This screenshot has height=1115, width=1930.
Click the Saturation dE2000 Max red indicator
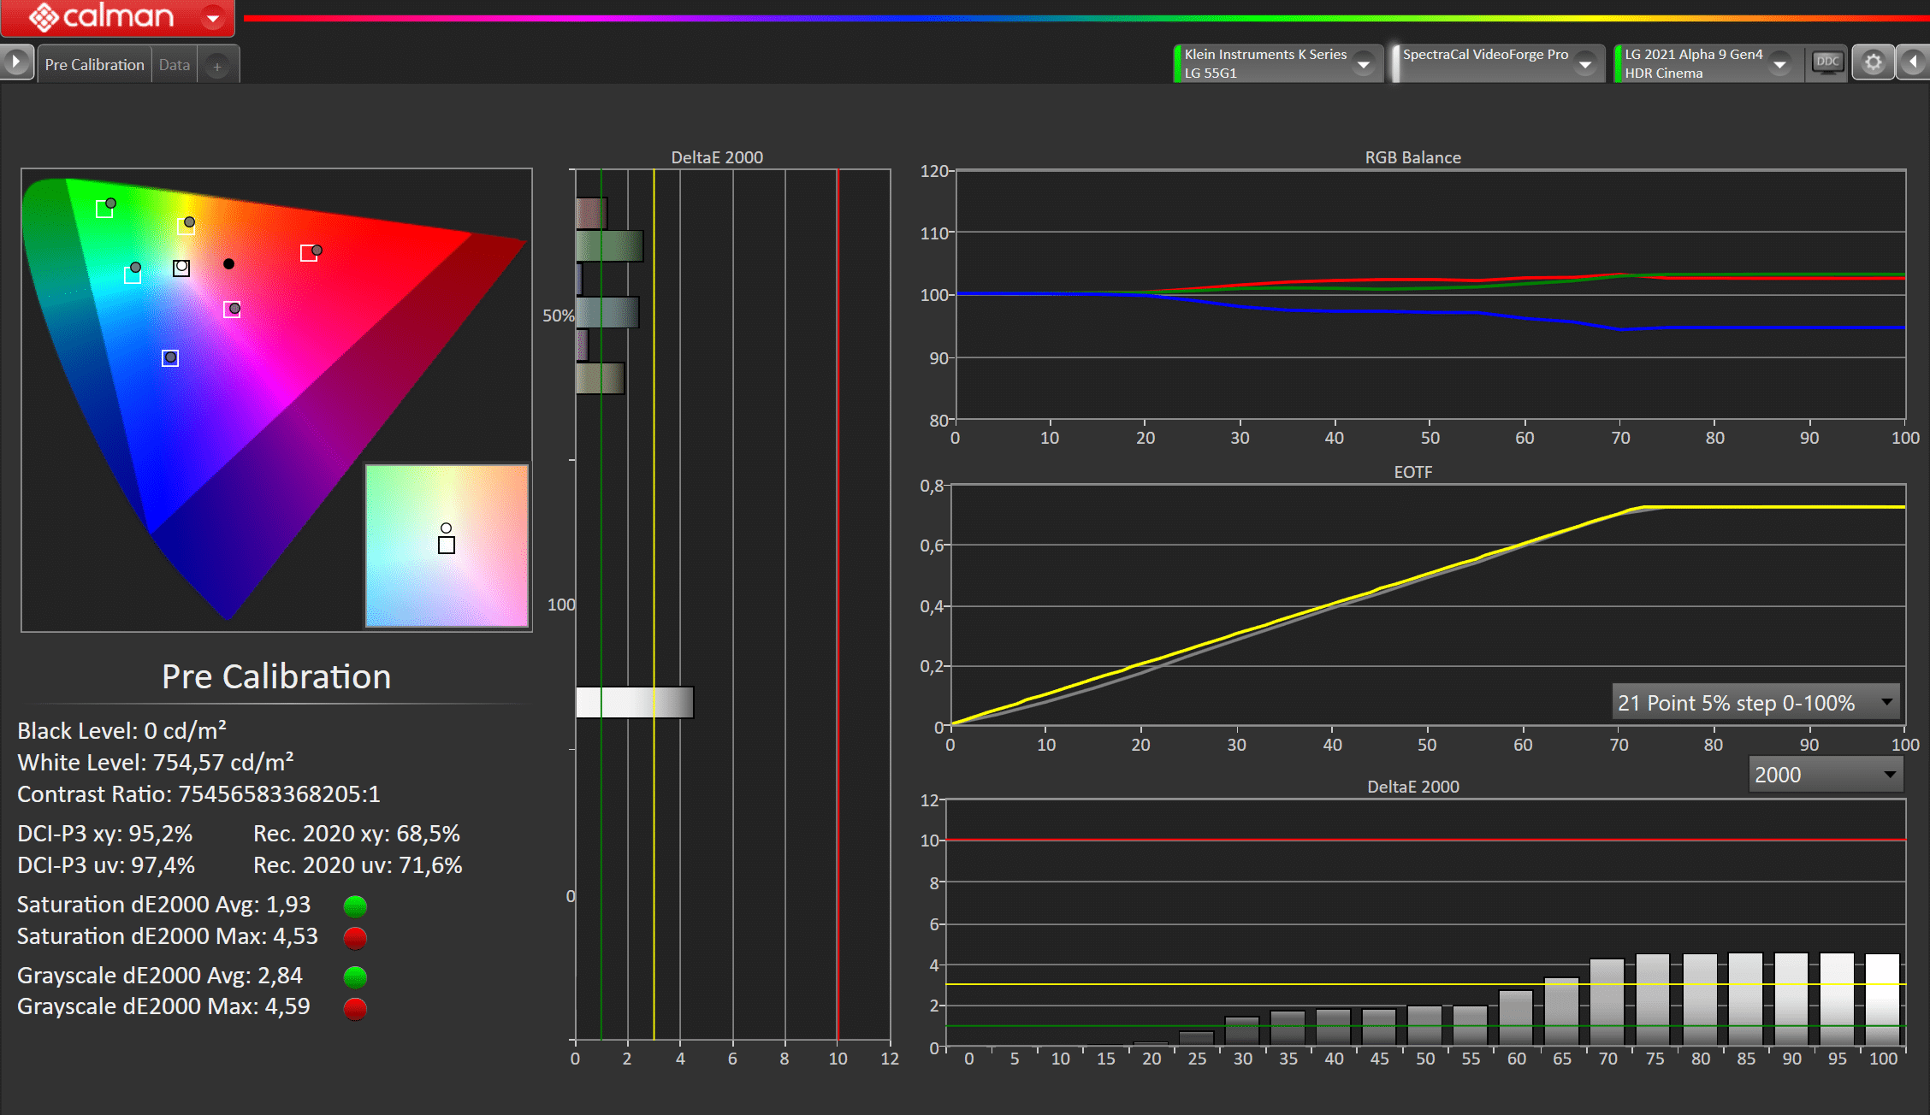coord(355,938)
